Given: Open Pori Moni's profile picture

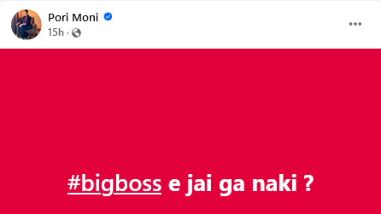Looking at the screenshot, I should (x=26, y=24).
